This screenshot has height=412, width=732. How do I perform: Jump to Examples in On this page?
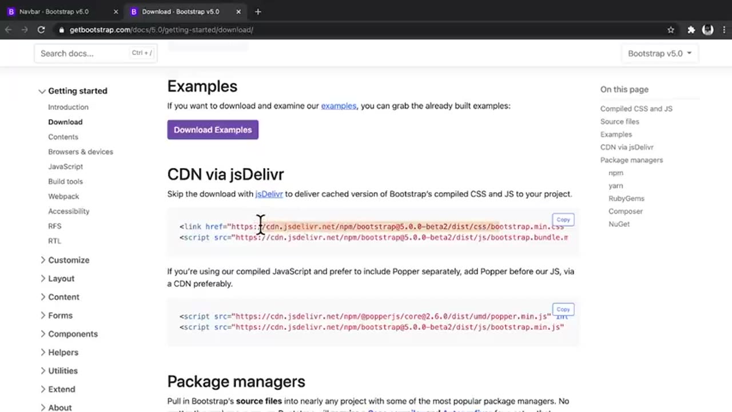[616, 134]
